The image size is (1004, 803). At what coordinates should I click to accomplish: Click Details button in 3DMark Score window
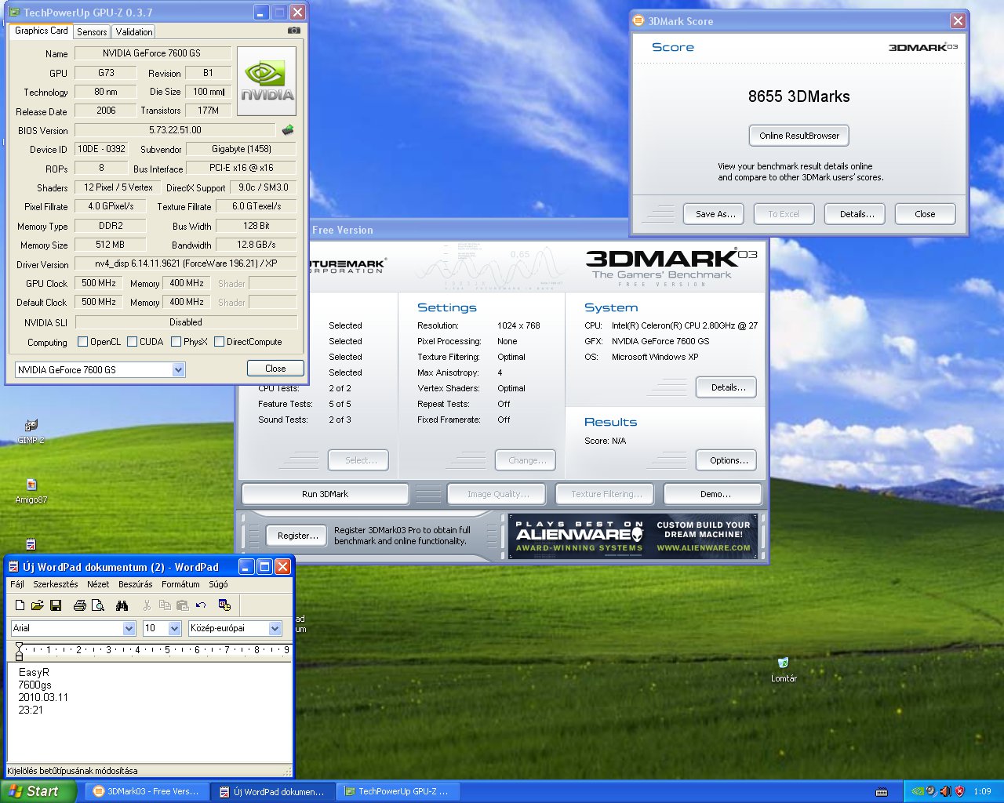click(x=857, y=214)
